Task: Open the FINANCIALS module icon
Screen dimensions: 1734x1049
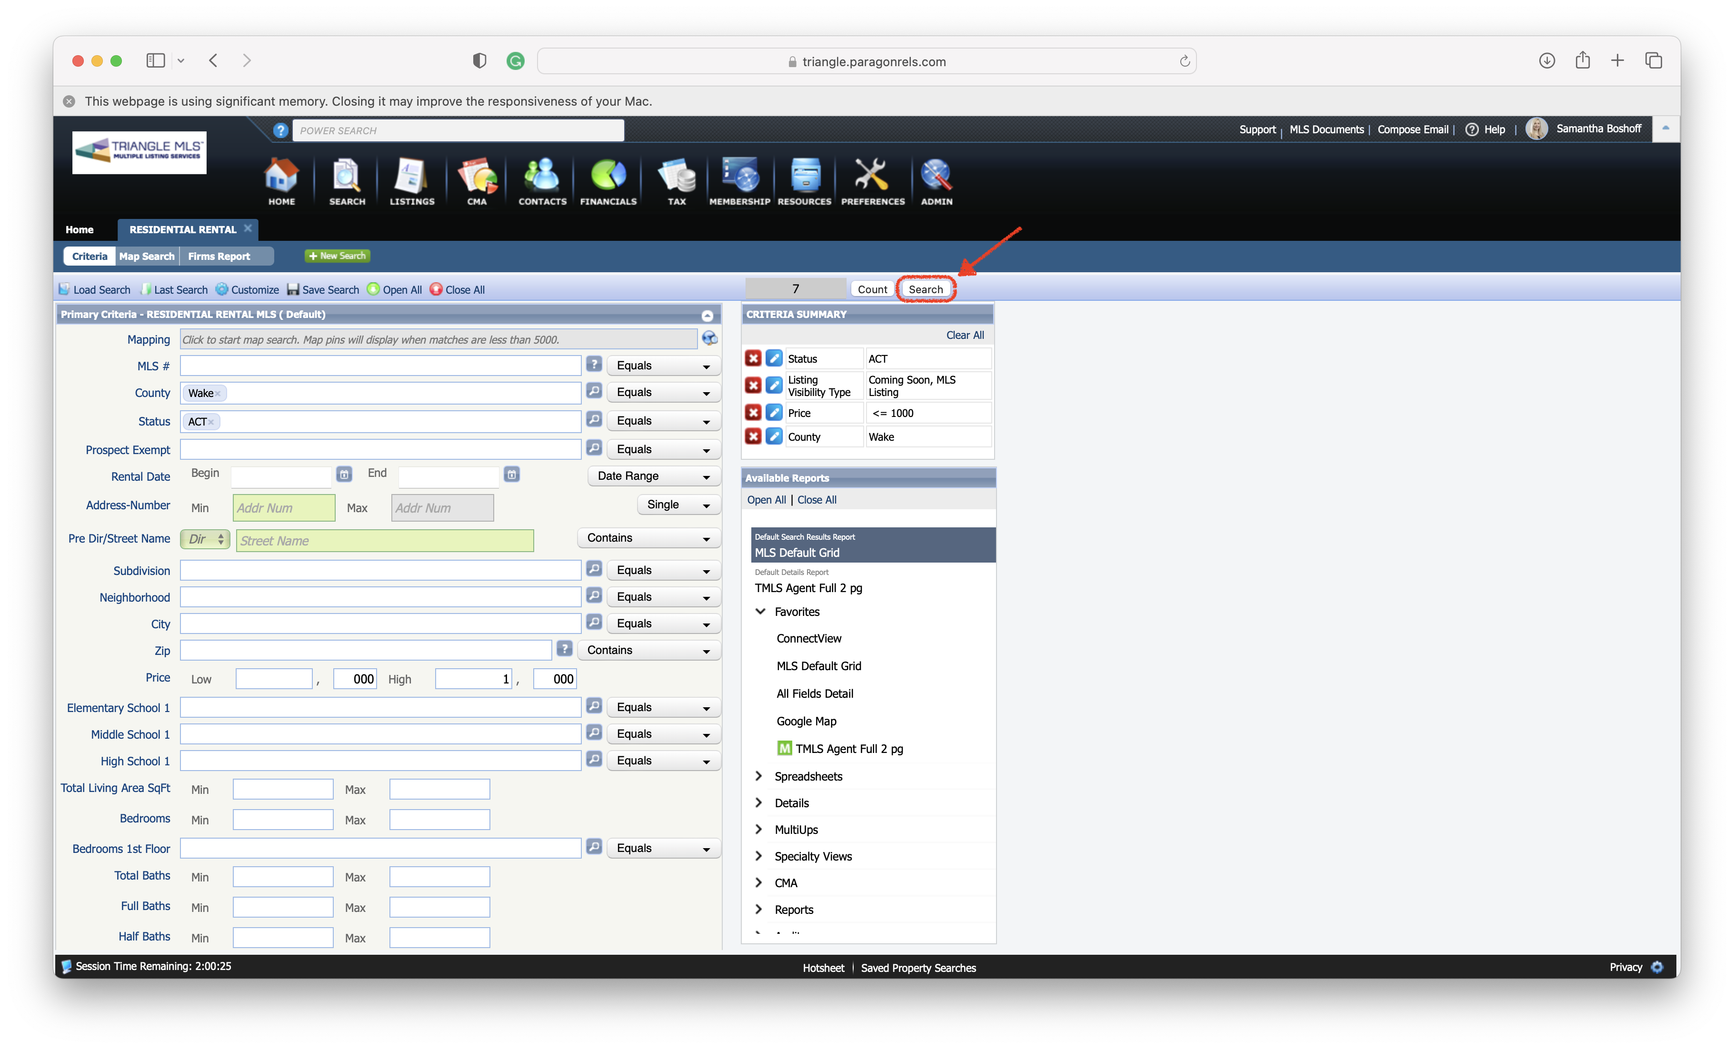Action: (608, 181)
